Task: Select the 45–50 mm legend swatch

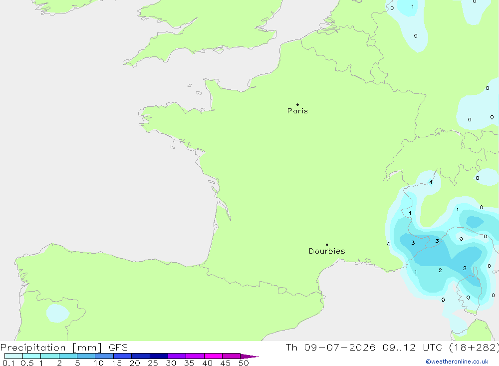Action: click(x=232, y=356)
